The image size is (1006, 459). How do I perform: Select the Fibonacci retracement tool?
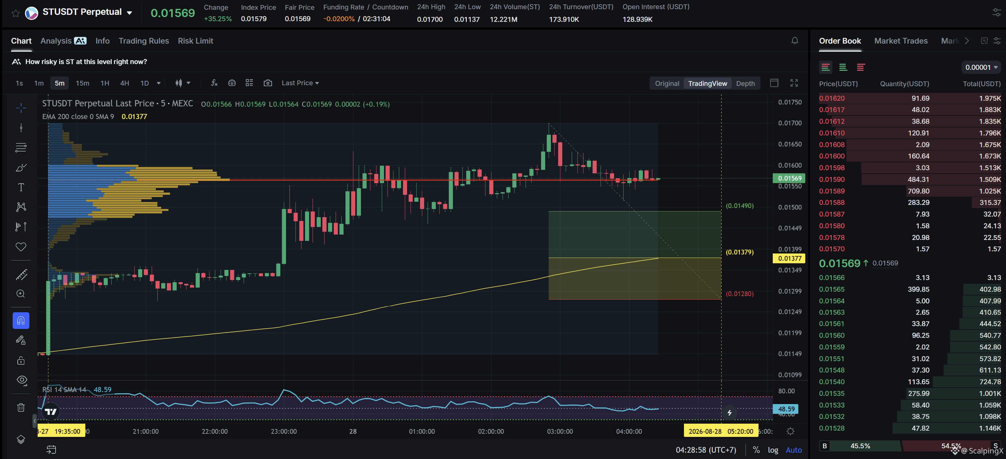click(21, 147)
